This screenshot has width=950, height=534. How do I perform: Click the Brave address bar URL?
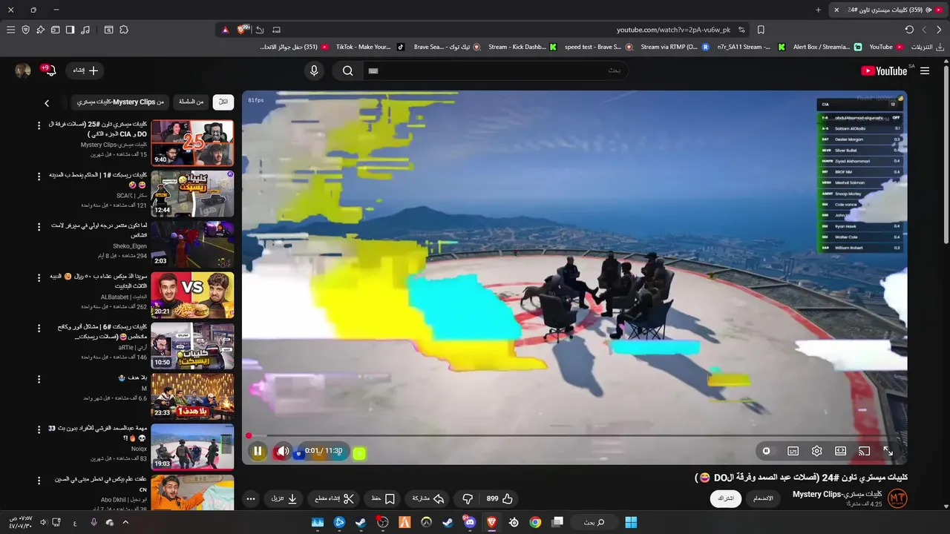pos(673,30)
